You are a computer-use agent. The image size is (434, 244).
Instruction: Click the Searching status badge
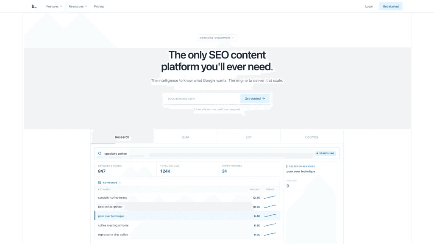[325, 153]
